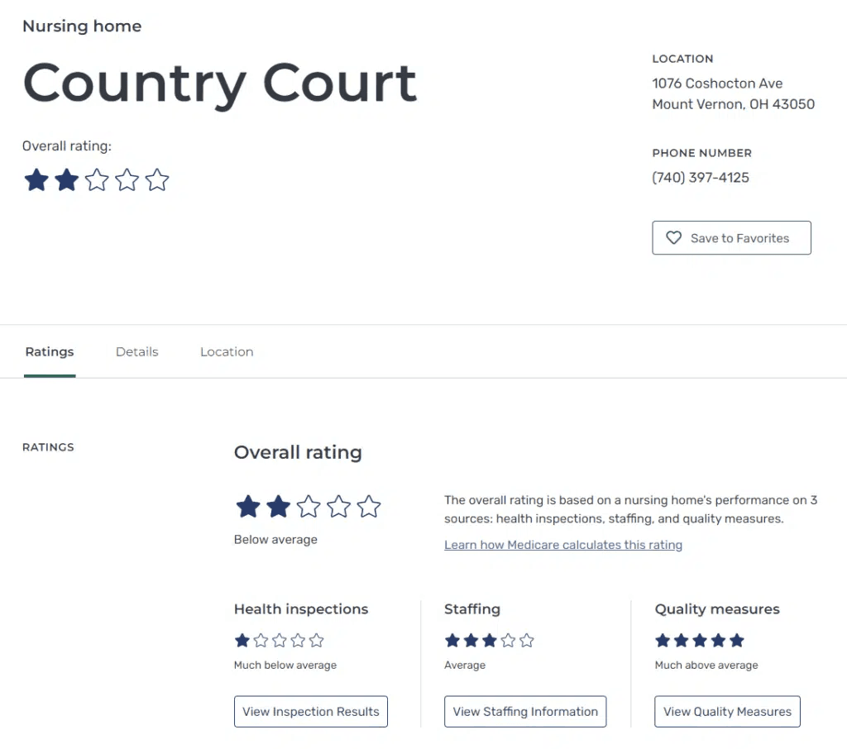The height and width of the screenshot is (749, 847).
Task: Save Country Court to Favorites
Action: pos(731,238)
